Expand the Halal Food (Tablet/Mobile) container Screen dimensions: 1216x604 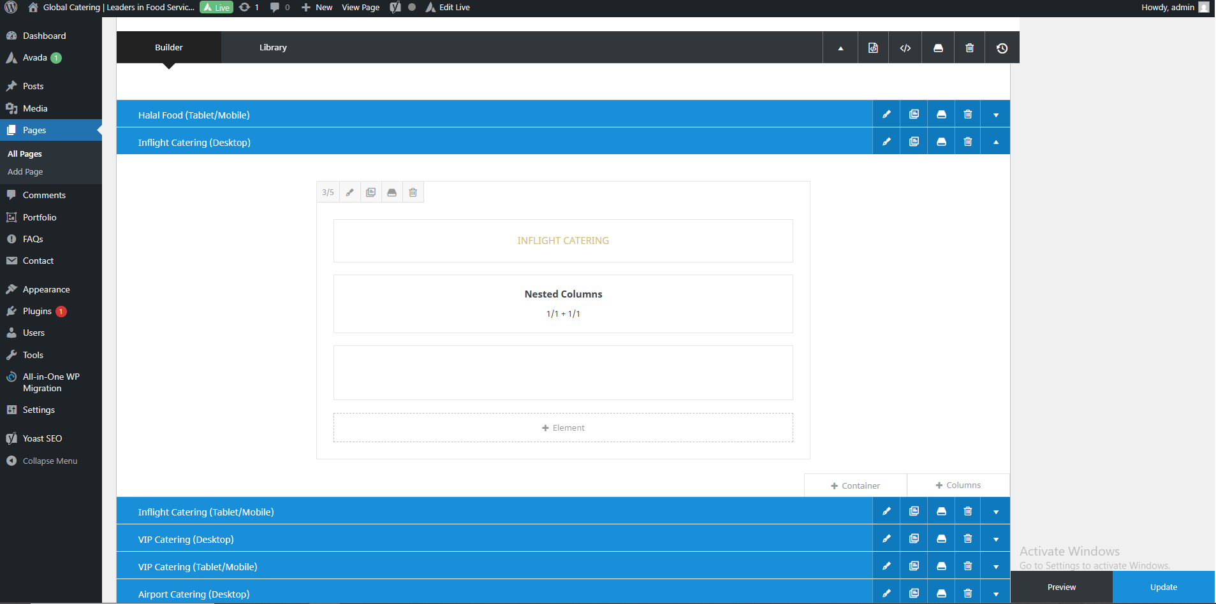(995, 115)
